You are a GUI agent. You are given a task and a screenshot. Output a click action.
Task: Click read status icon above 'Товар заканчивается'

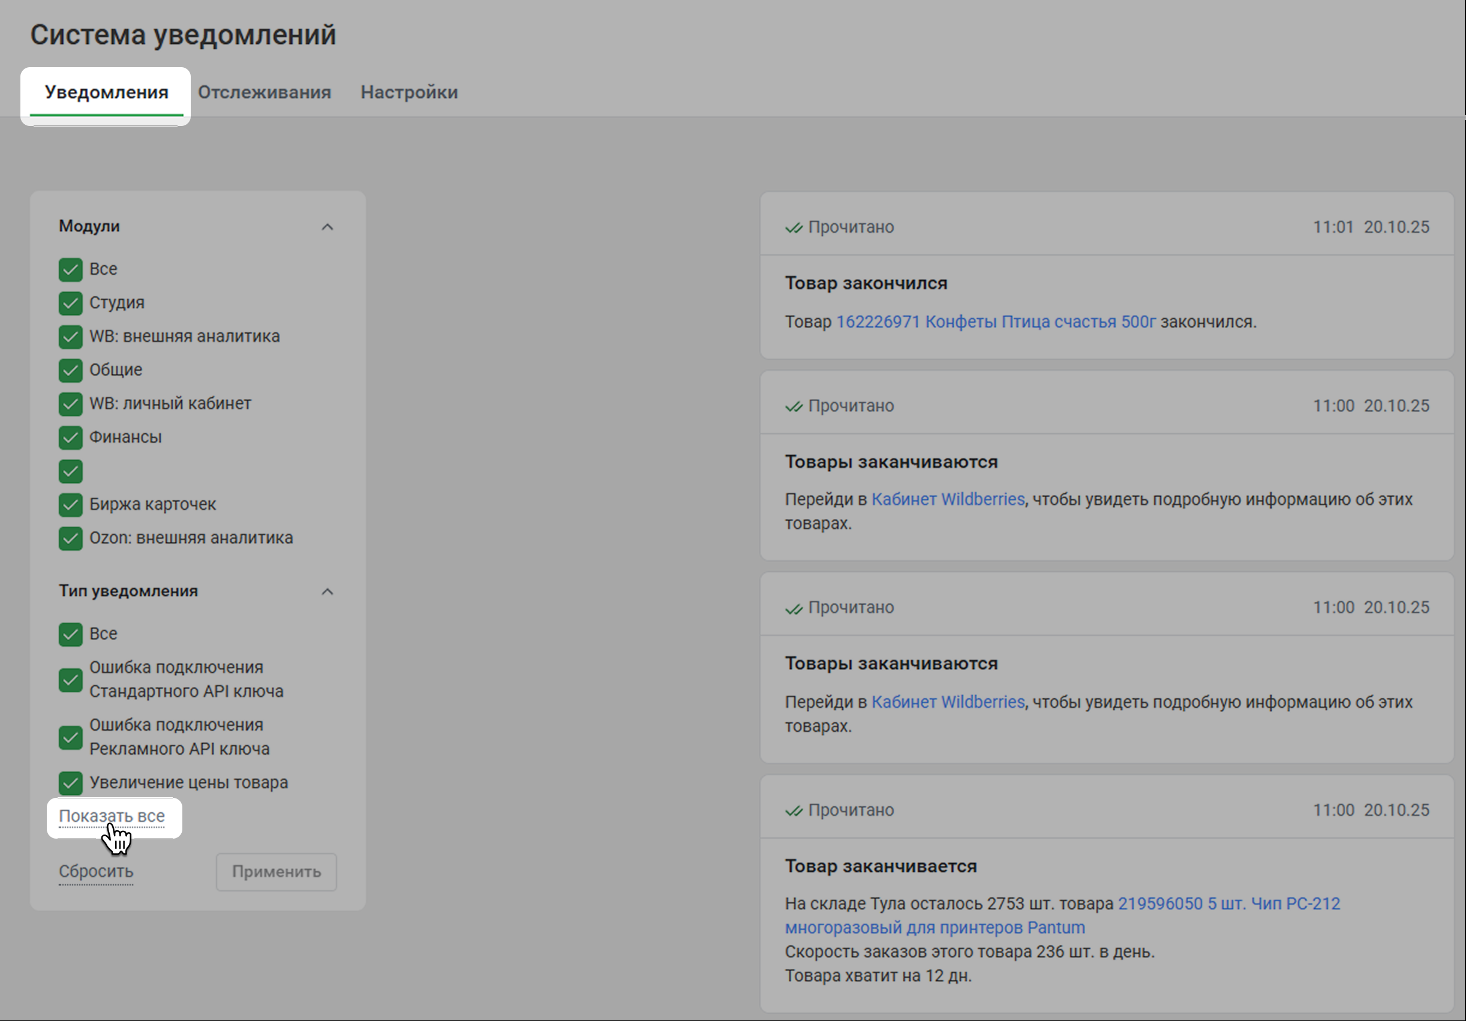click(x=794, y=811)
